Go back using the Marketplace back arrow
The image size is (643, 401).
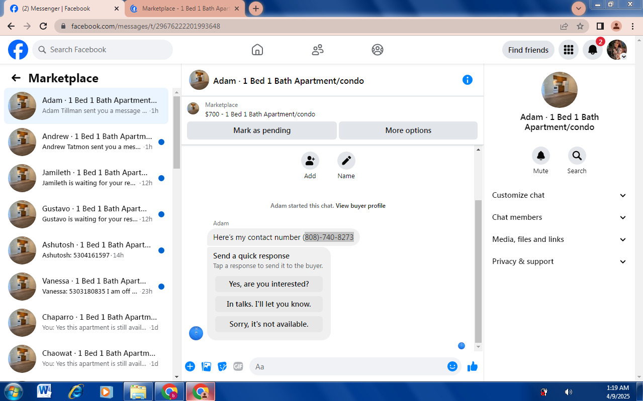(16, 78)
